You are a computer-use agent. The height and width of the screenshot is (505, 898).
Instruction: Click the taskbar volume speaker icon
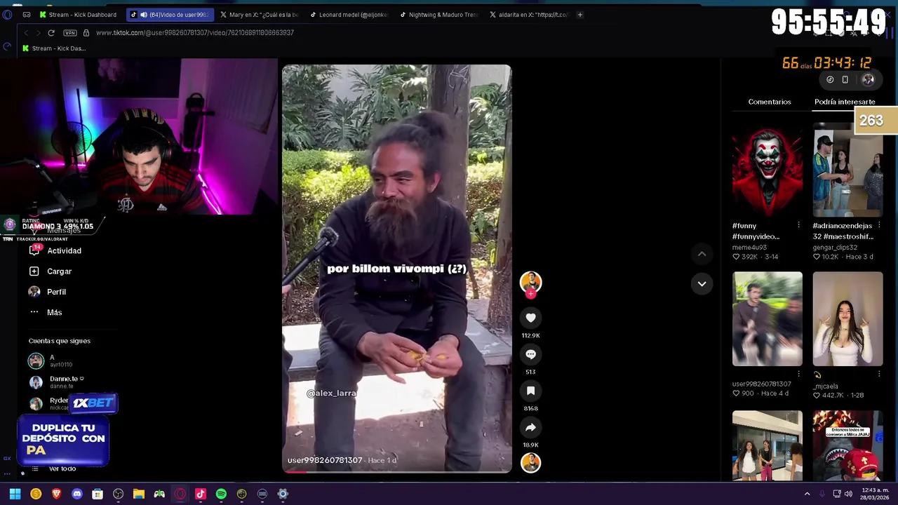pos(848,494)
